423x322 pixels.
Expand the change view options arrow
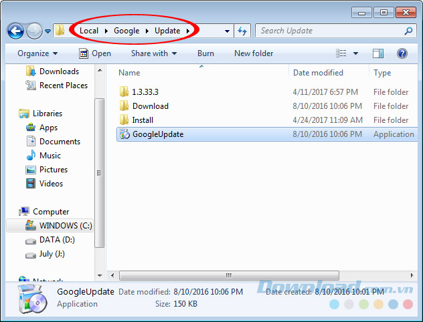pyautogui.click(x=356, y=53)
